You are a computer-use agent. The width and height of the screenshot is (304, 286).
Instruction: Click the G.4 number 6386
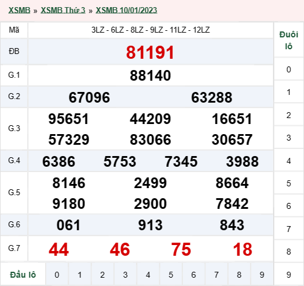point(59,161)
